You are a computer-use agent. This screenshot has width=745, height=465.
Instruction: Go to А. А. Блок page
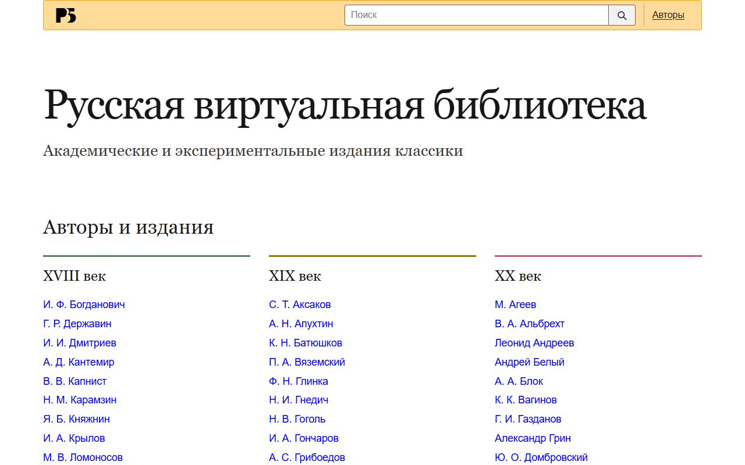tap(519, 381)
